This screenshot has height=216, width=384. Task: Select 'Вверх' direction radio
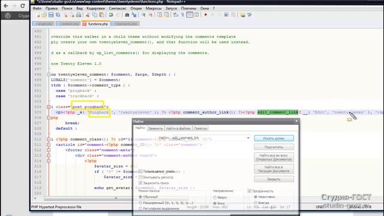pyautogui.click(x=215, y=197)
